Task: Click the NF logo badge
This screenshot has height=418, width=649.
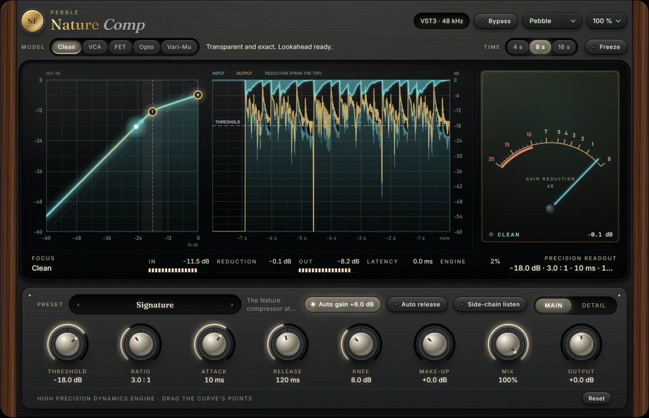Action: pyautogui.click(x=32, y=21)
